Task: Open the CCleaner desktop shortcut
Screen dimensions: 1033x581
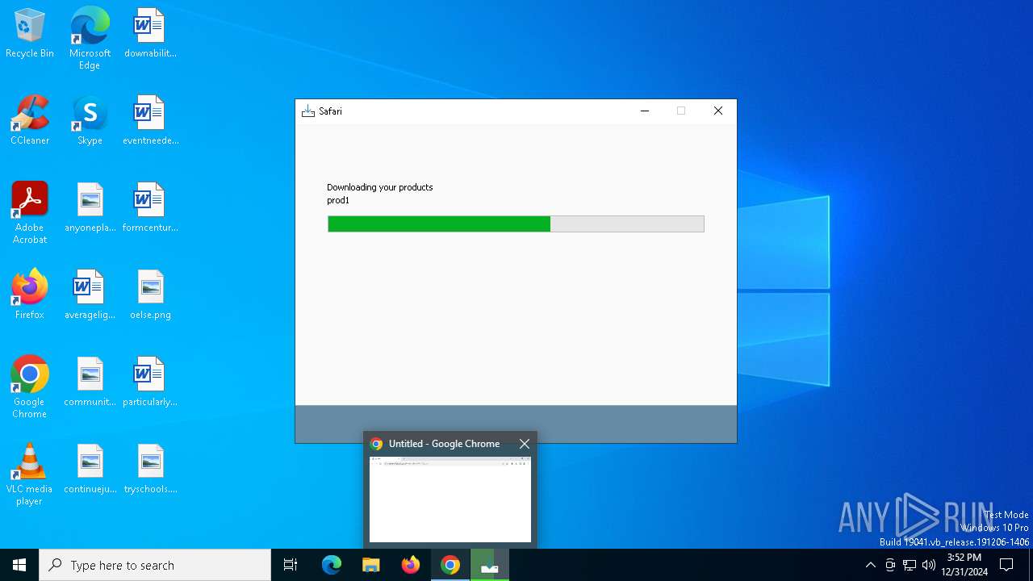Action: tap(30, 120)
